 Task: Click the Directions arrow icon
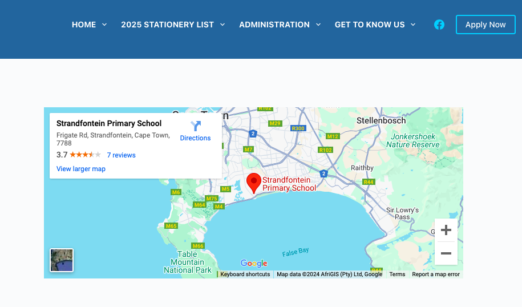coord(196,126)
